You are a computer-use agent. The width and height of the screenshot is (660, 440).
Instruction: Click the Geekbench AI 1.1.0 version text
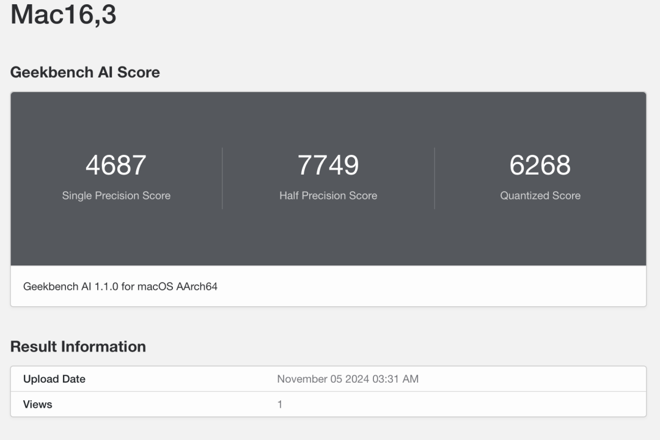pos(120,287)
